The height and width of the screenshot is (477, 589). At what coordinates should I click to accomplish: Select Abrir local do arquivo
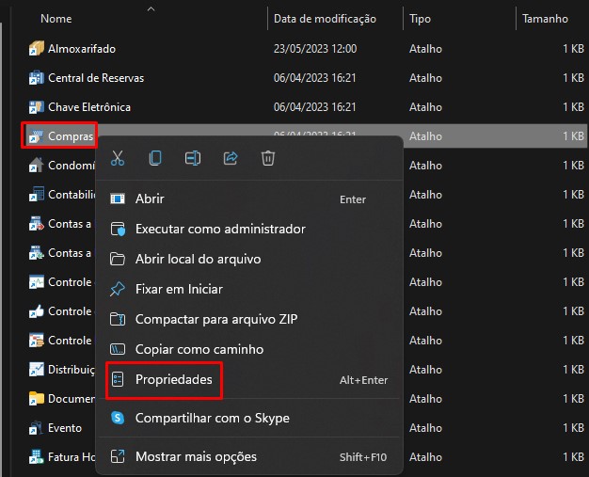[x=249, y=259]
